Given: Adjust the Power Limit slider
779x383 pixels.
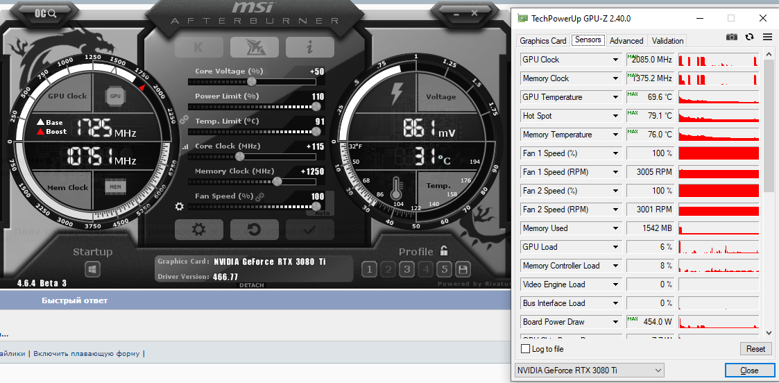Looking at the screenshot, I should [x=252, y=107].
